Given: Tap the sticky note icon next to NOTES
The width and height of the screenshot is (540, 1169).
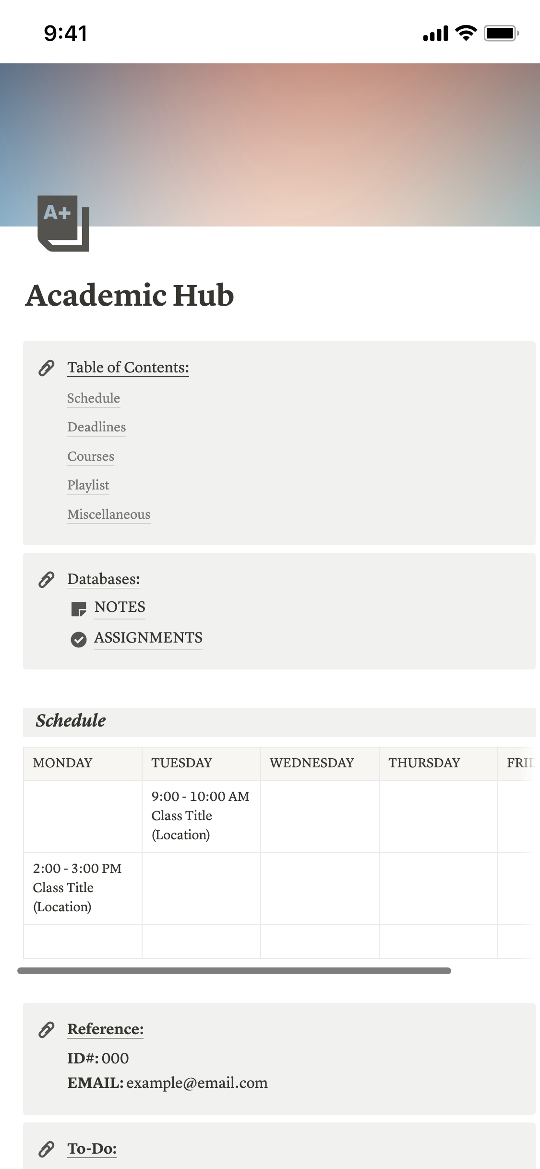Looking at the screenshot, I should point(78,608).
